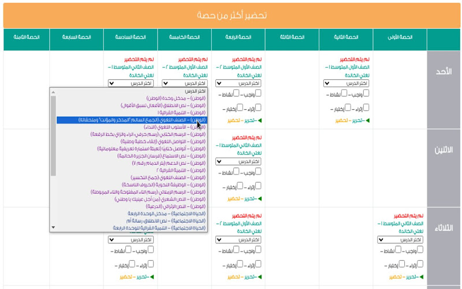Open اختر الدرس dropdown in Sunday fourth period

[239, 83]
